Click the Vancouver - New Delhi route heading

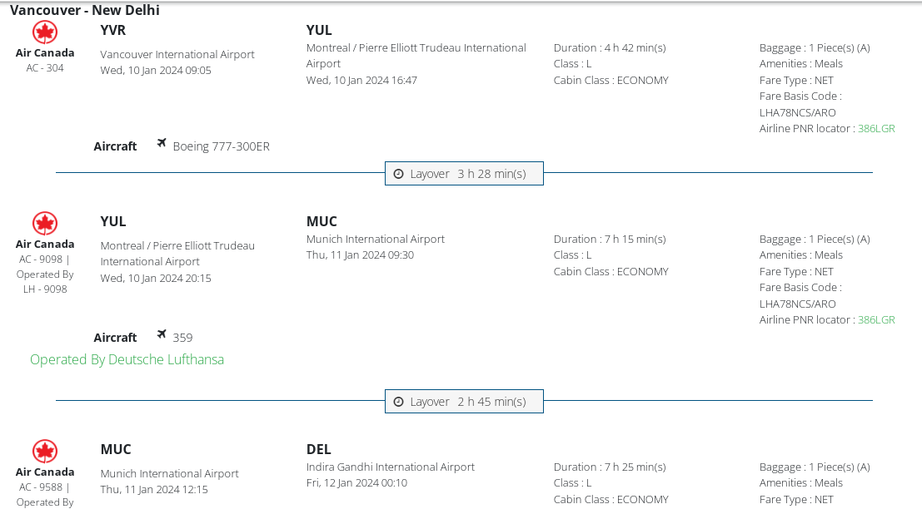[x=85, y=11]
